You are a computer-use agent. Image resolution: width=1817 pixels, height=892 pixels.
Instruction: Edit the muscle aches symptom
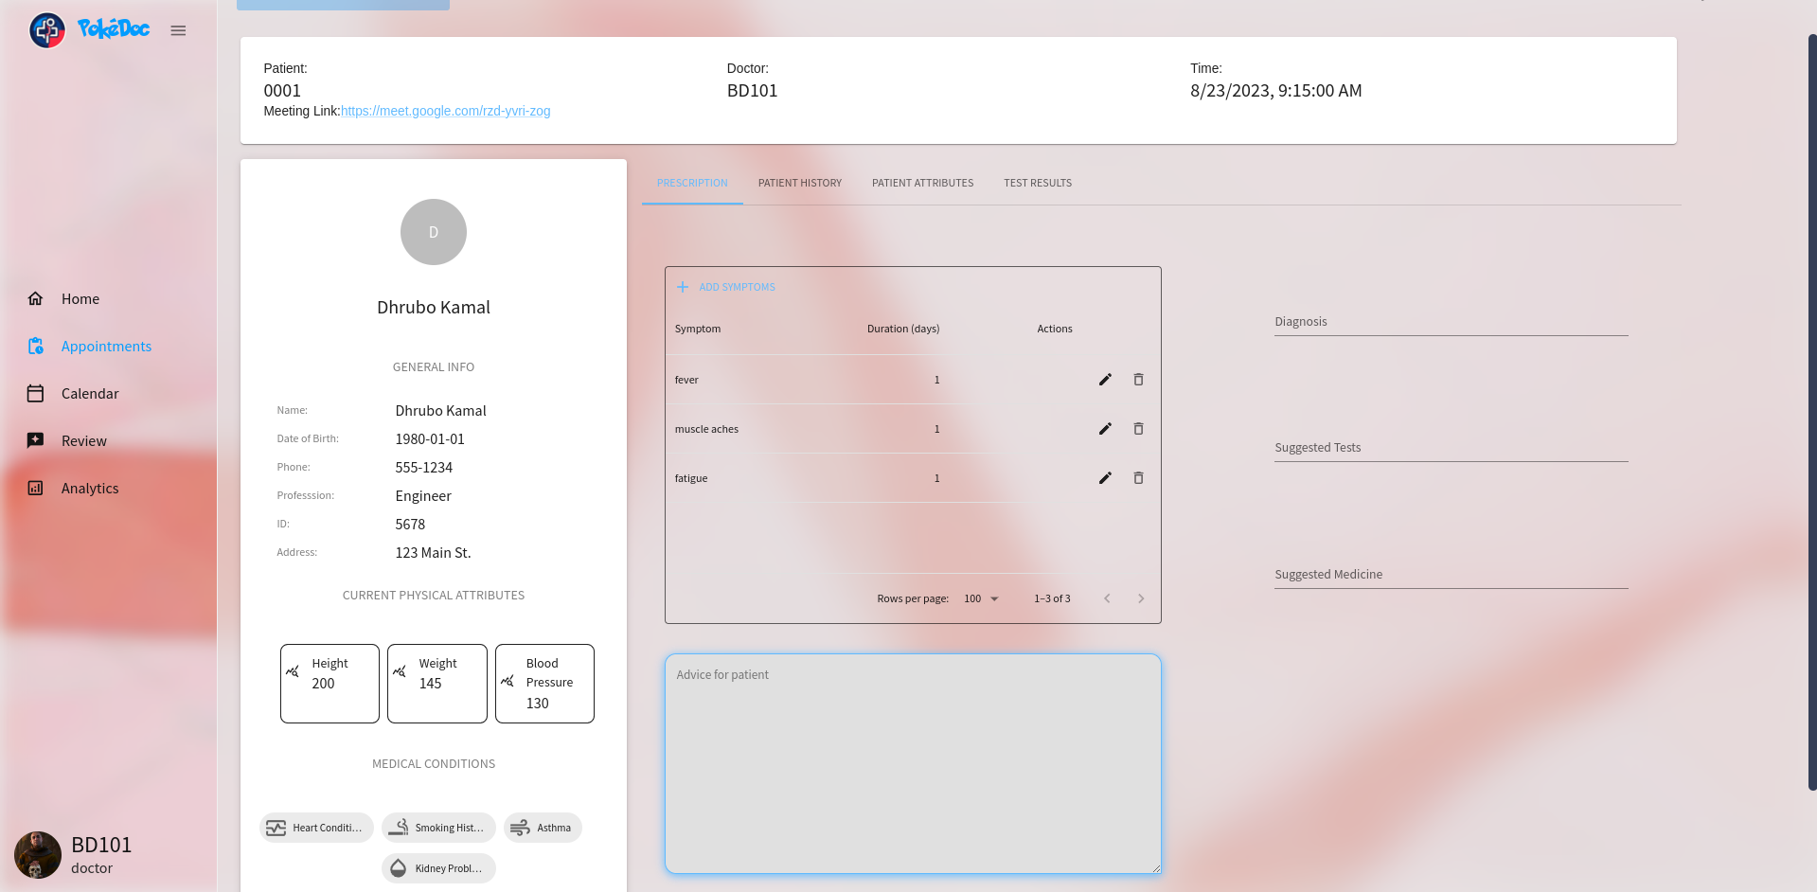click(1105, 429)
